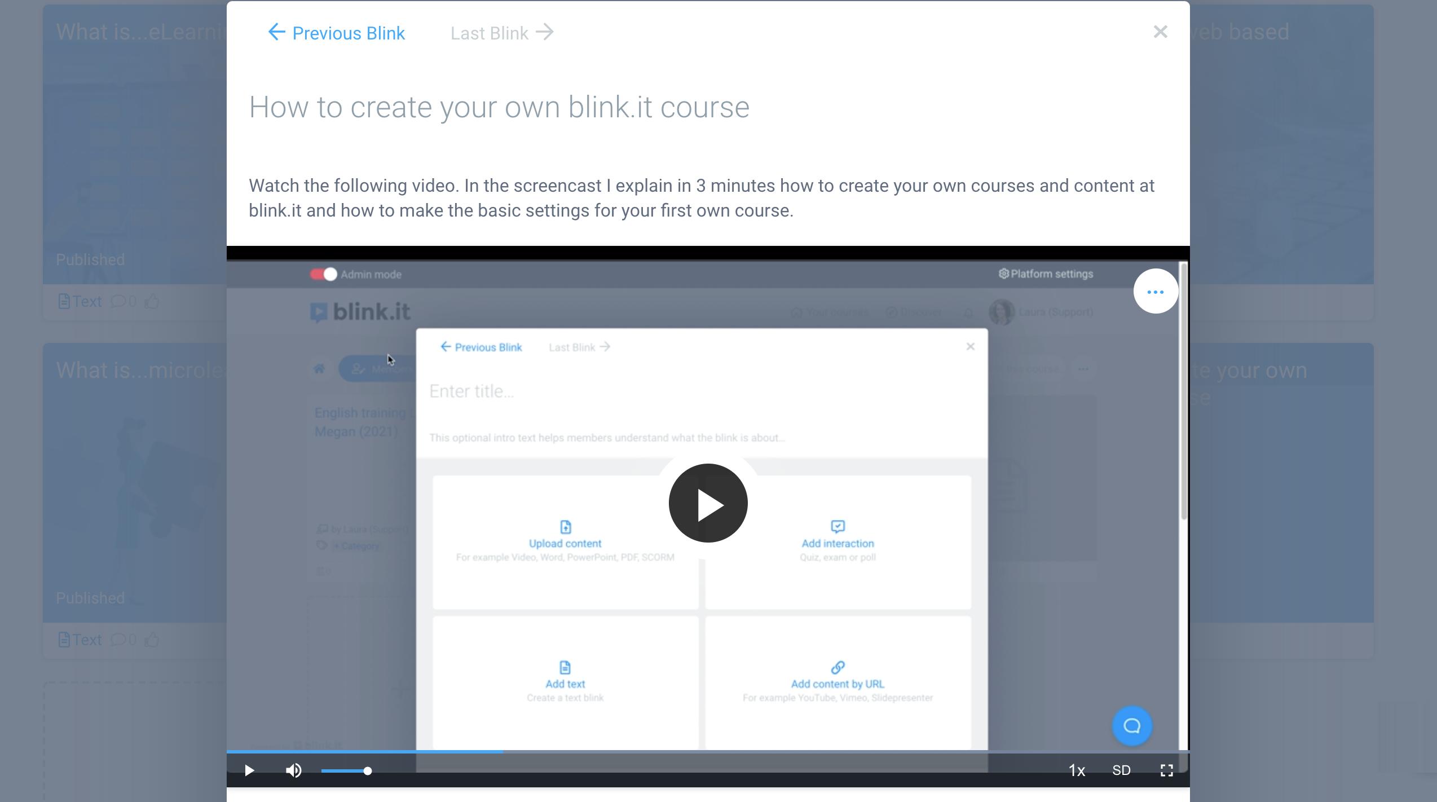Go back with Previous Blink link
The width and height of the screenshot is (1437, 802).
(336, 33)
